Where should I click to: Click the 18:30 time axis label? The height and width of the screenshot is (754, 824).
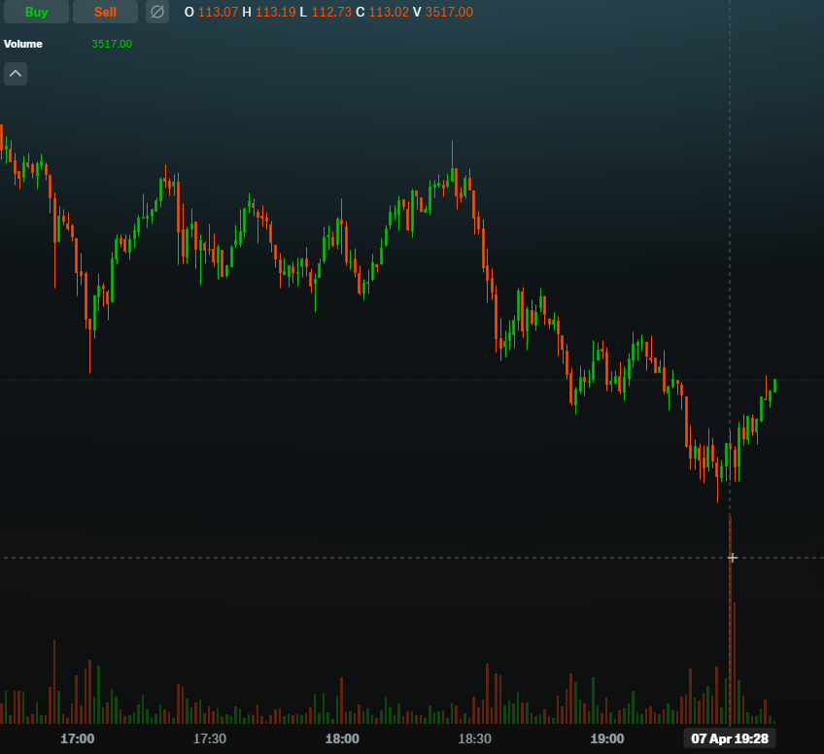tap(474, 738)
